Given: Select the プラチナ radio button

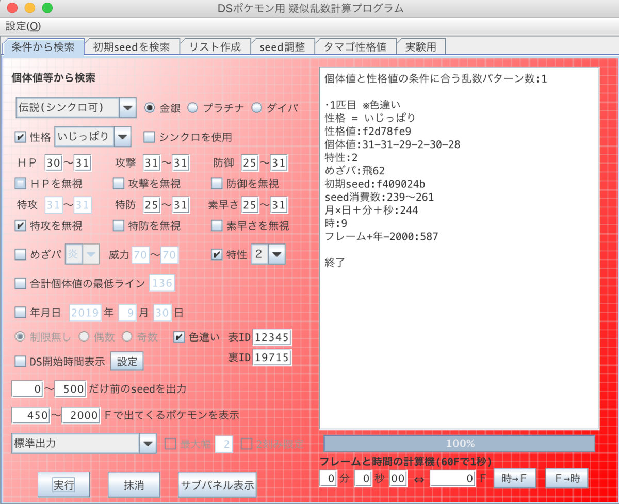Looking at the screenshot, I should (x=192, y=108).
